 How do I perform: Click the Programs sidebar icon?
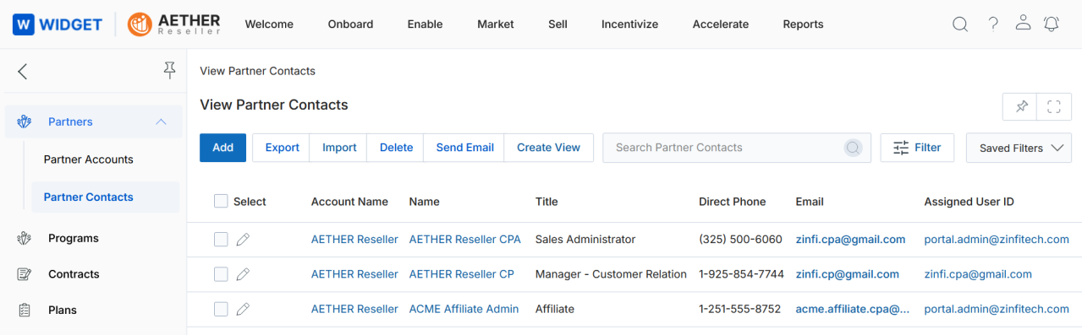coord(24,238)
